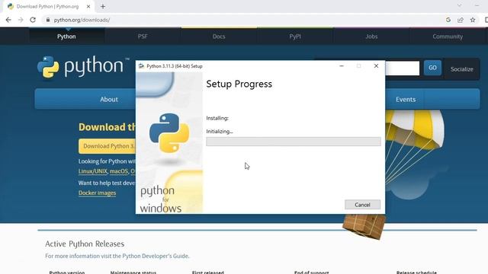Open the Google icon in address bar
This screenshot has width=488, height=274.
[x=448, y=20]
